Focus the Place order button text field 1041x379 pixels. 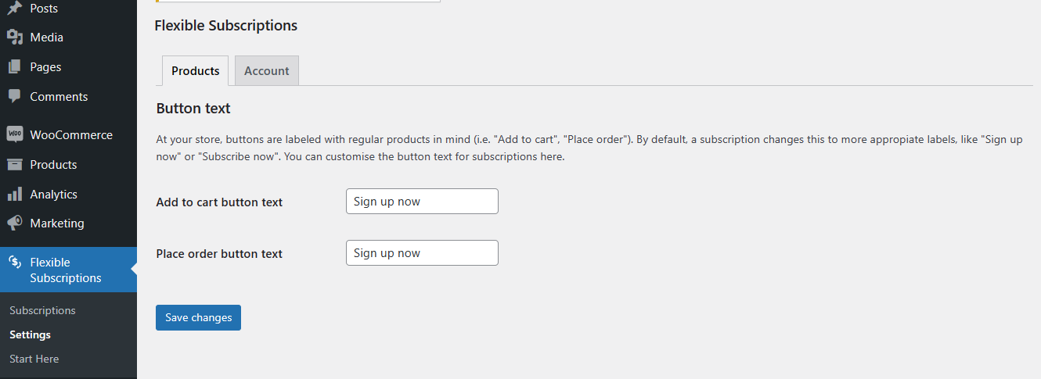(422, 253)
